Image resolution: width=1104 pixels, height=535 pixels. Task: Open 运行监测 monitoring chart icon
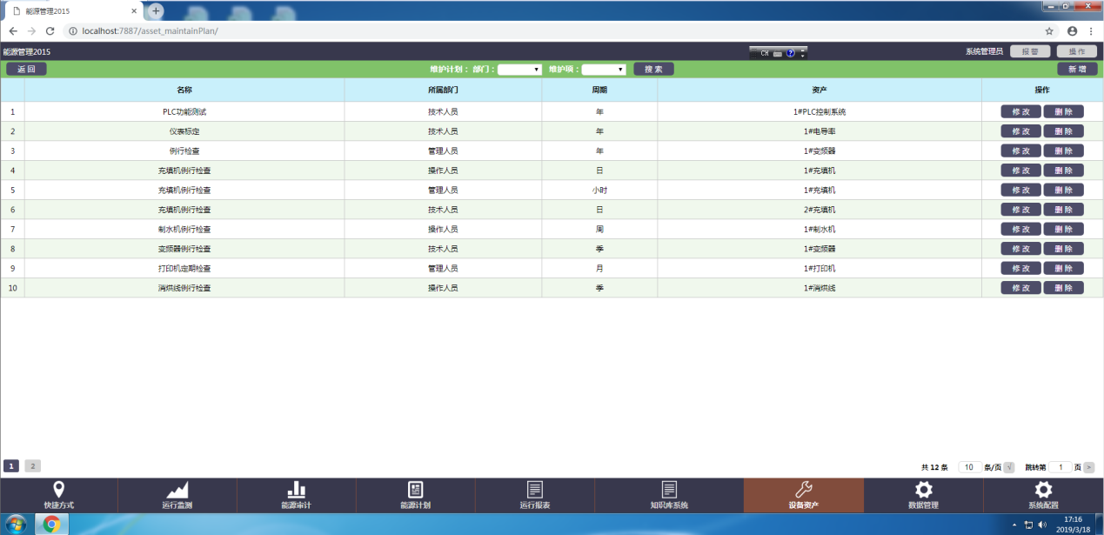pyautogui.click(x=177, y=490)
